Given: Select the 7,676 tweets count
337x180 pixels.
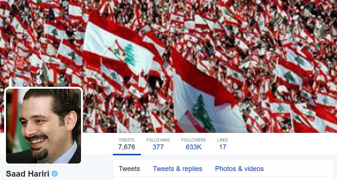Looking at the screenshot, I should click(127, 147).
